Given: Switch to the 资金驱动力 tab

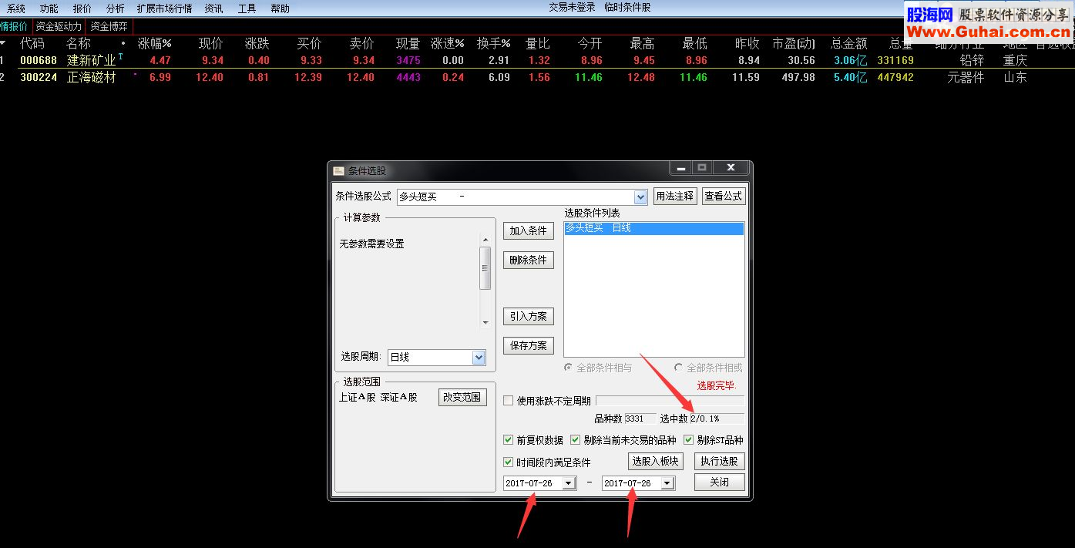Looking at the screenshot, I should pos(59,26).
